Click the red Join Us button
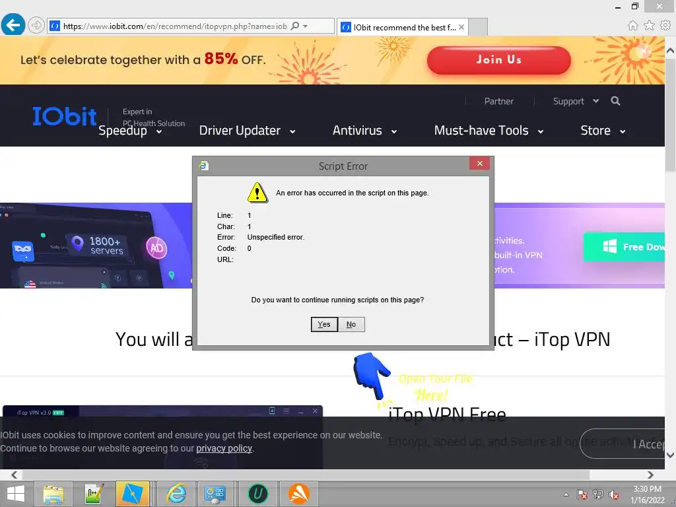The width and height of the screenshot is (676, 507). click(499, 60)
